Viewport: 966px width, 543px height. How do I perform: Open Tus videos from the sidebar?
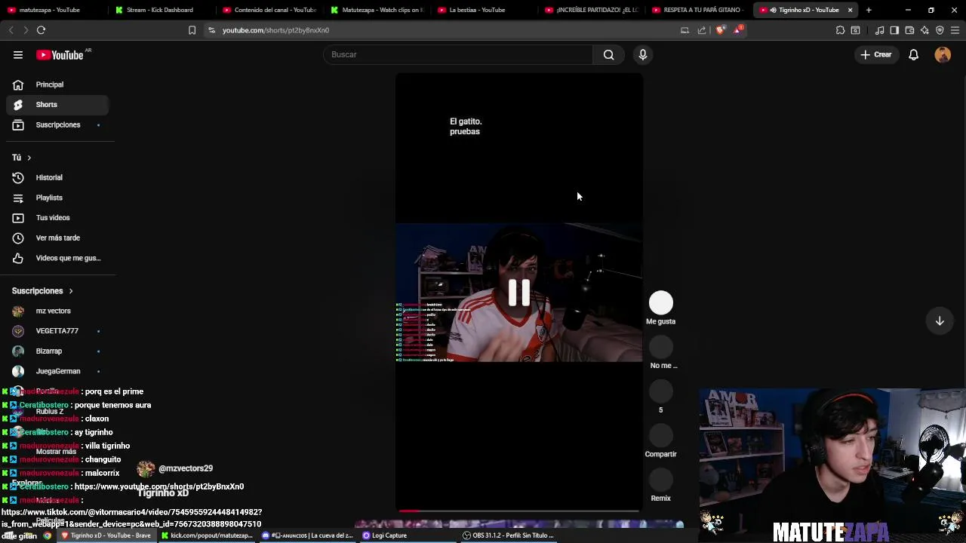coord(57,217)
